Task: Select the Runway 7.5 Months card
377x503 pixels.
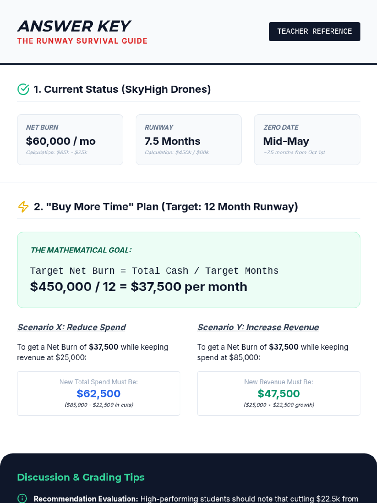Action: [188, 140]
